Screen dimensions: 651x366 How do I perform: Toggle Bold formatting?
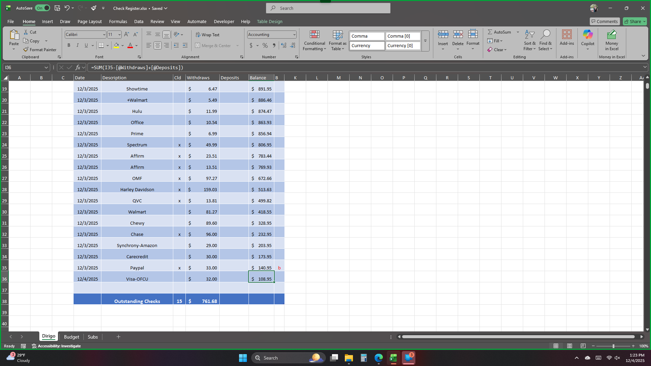tap(69, 45)
